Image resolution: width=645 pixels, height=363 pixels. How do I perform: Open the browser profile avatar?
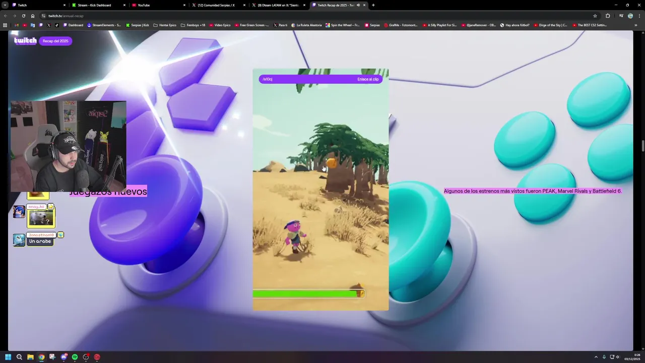[x=630, y=16]
